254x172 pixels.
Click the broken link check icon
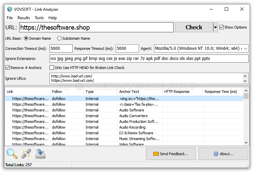point(26,153)
